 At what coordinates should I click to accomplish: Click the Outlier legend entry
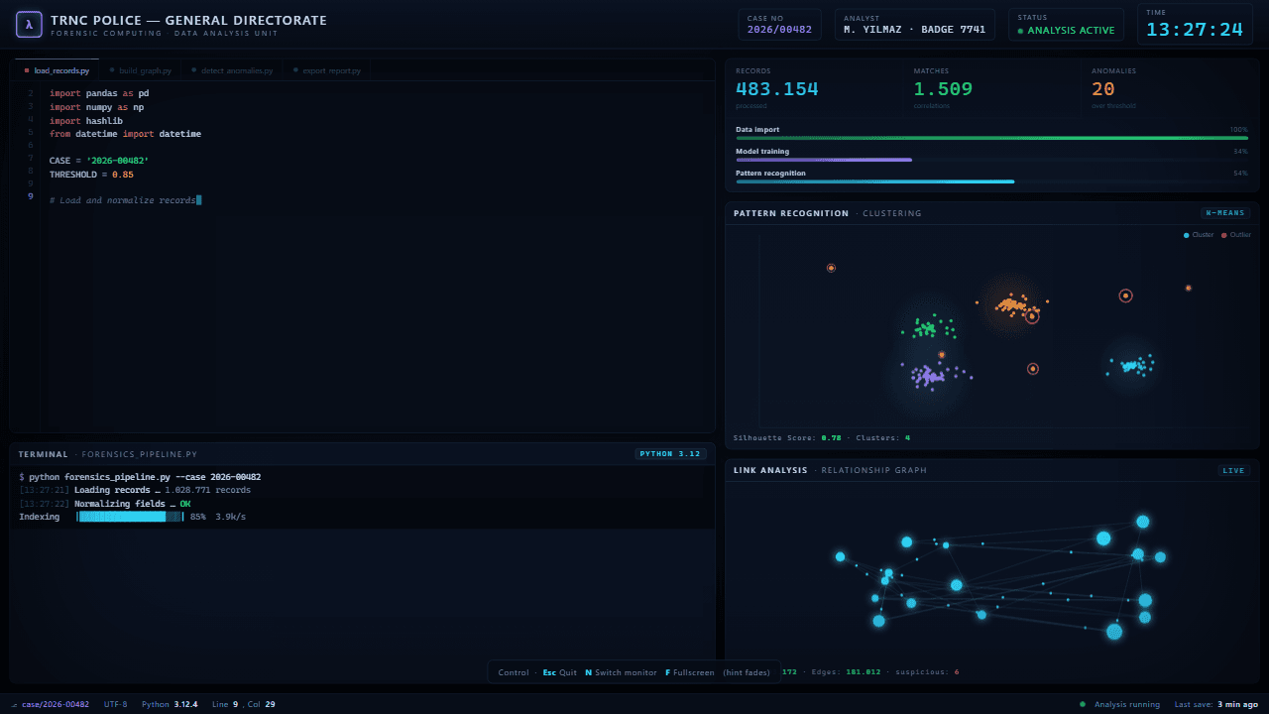point(1236,235)
